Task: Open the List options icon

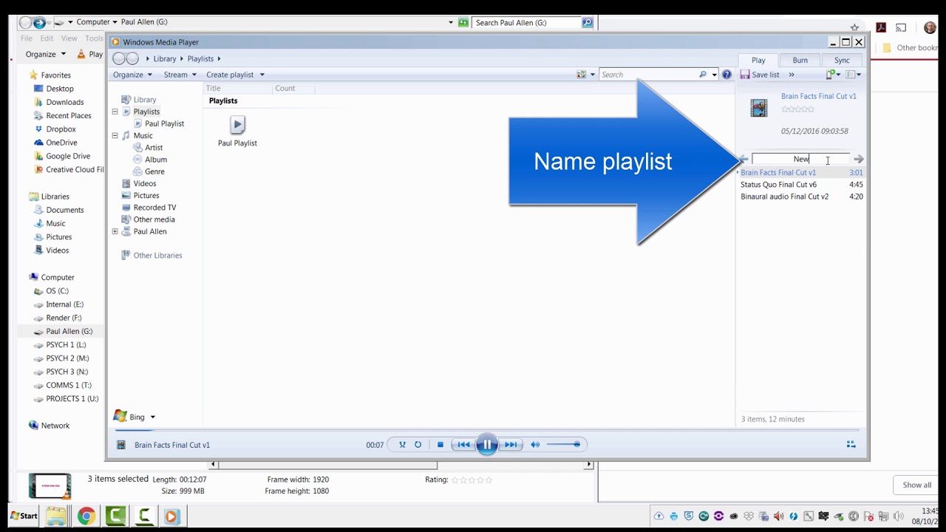Action: pyautogui.click(x=853, y=75)
